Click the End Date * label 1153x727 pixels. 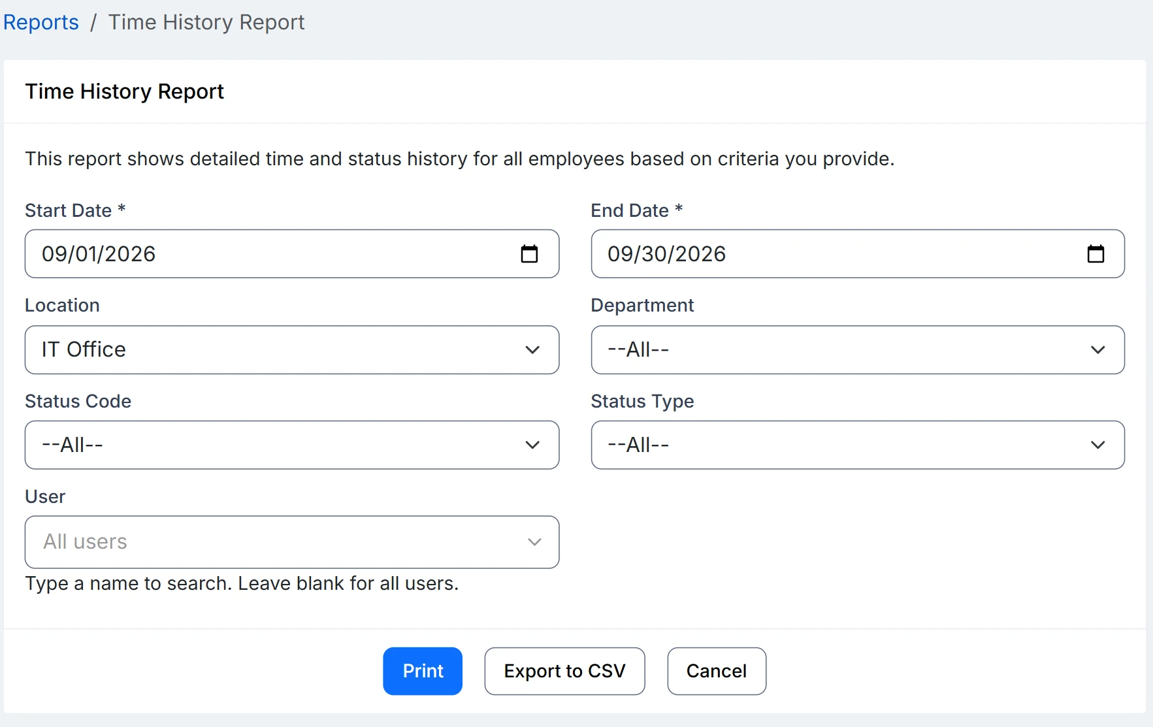coord(637,210)
